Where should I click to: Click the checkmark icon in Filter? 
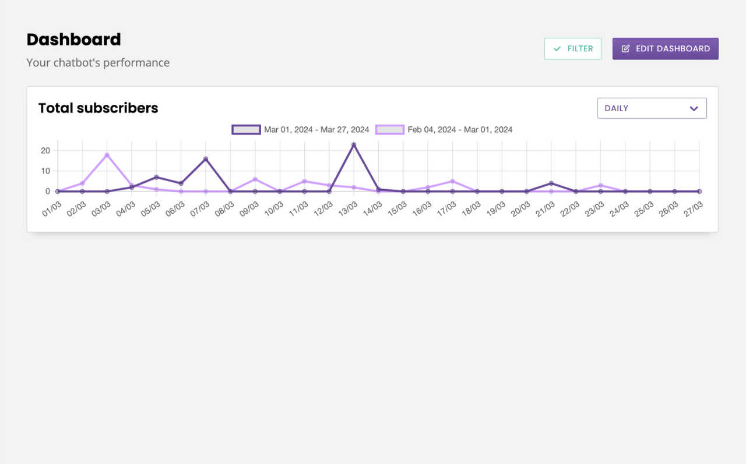[x=558, y=49]
